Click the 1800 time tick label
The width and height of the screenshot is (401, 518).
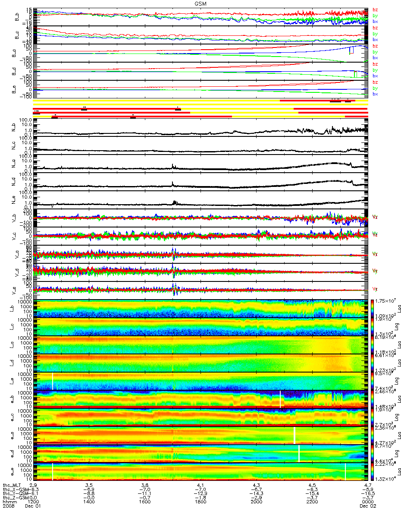pos(200,502)
